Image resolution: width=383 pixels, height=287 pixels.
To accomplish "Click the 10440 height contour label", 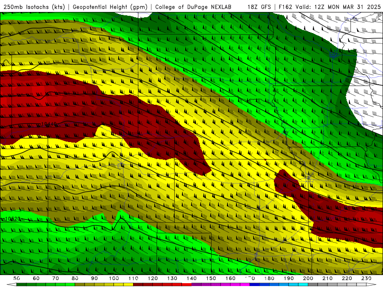I will point(49,124).
